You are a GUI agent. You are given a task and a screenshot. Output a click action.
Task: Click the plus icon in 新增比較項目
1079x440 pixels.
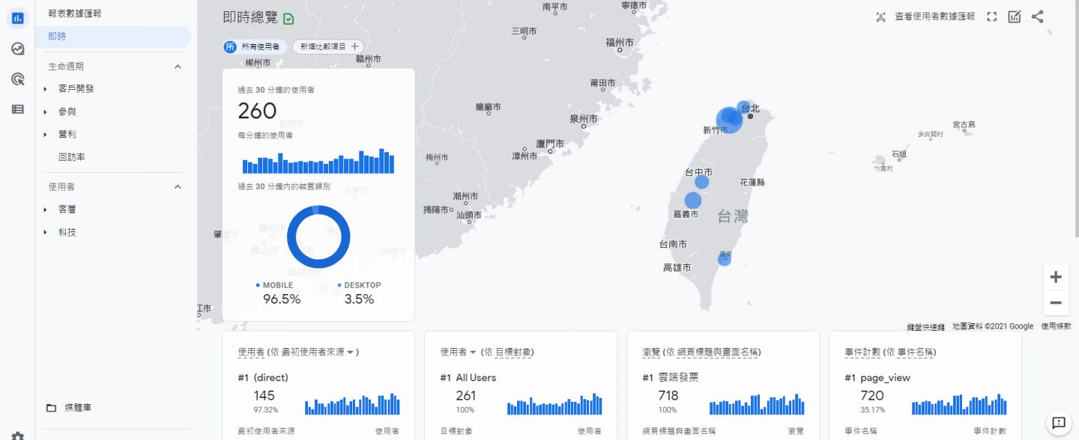click(355, 46)
